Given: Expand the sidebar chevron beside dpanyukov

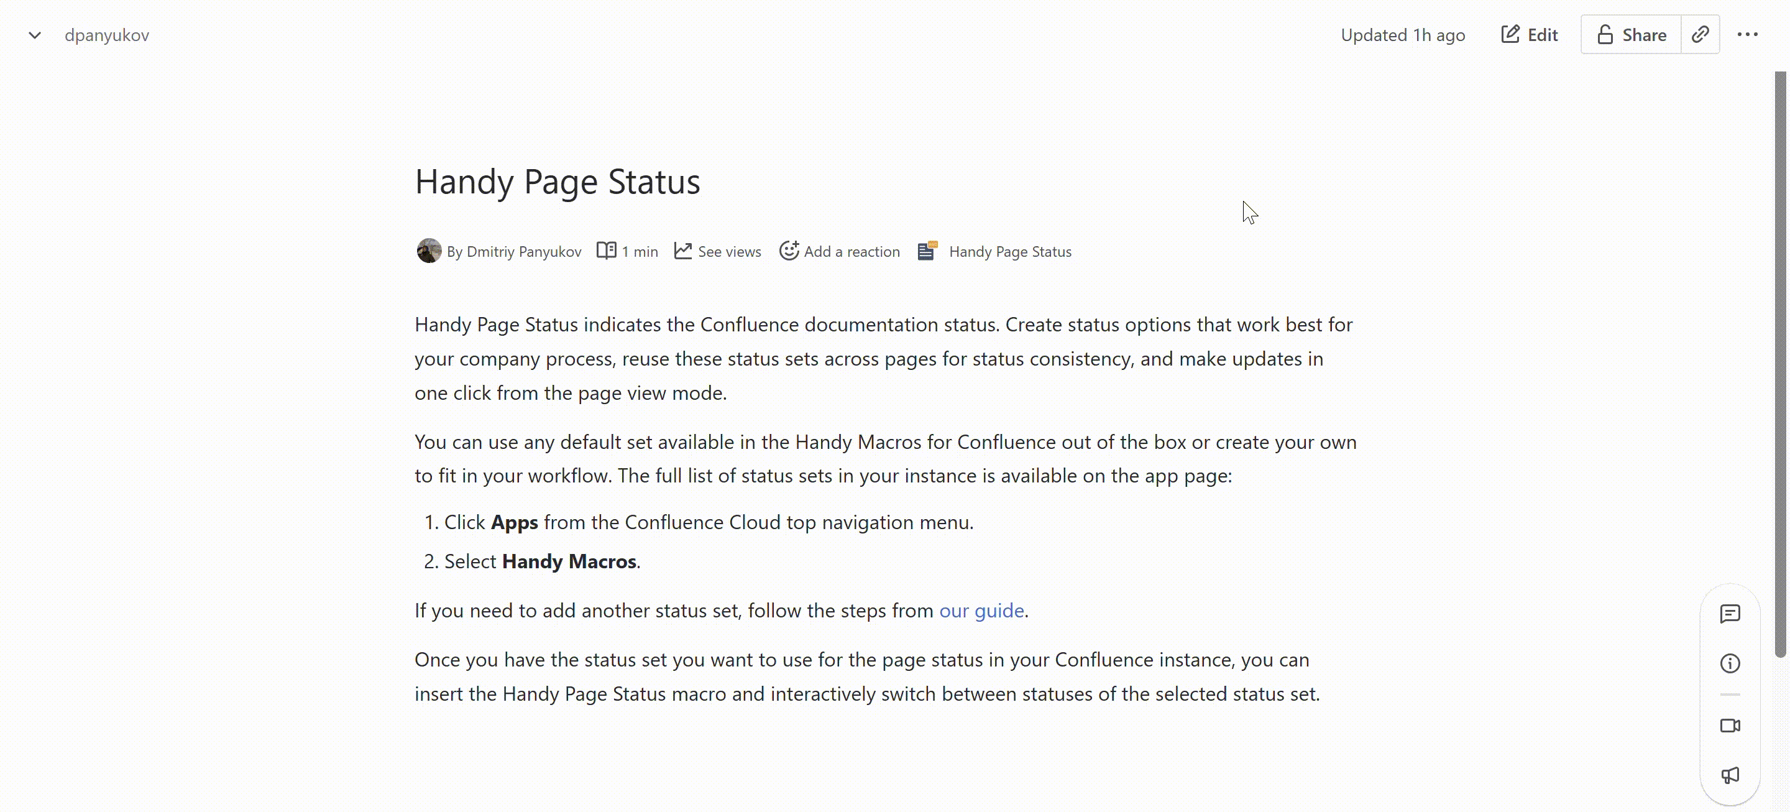Looking at the screenshot, I should pos(35,35).
